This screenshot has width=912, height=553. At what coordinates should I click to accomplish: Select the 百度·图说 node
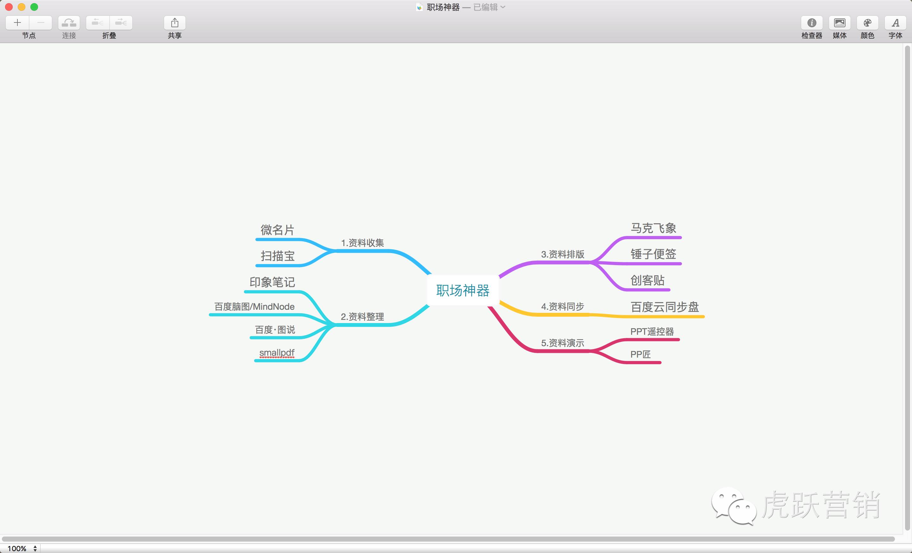(x=275, y=329)
